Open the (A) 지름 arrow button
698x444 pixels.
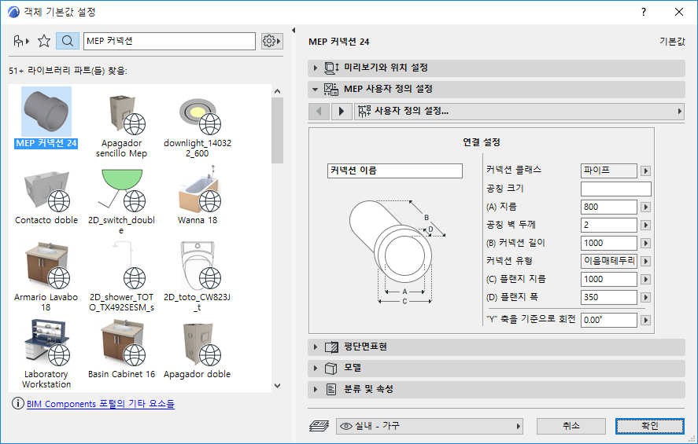[645, 207]
